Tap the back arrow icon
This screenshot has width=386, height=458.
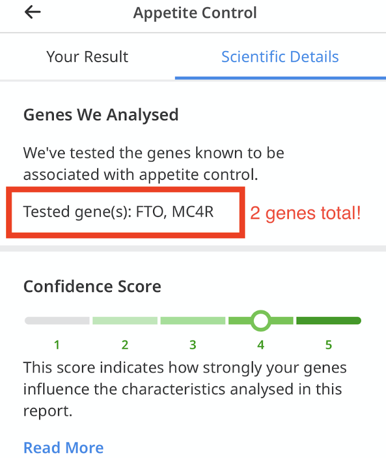pyautogui.click(x=32, y=12)
